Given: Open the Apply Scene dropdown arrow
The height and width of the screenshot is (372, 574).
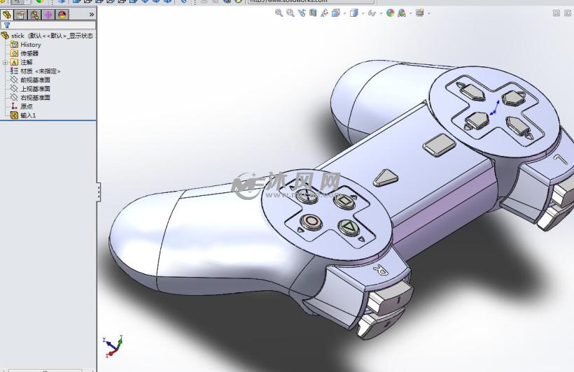Looking at the screenshot, I should 411,13.
